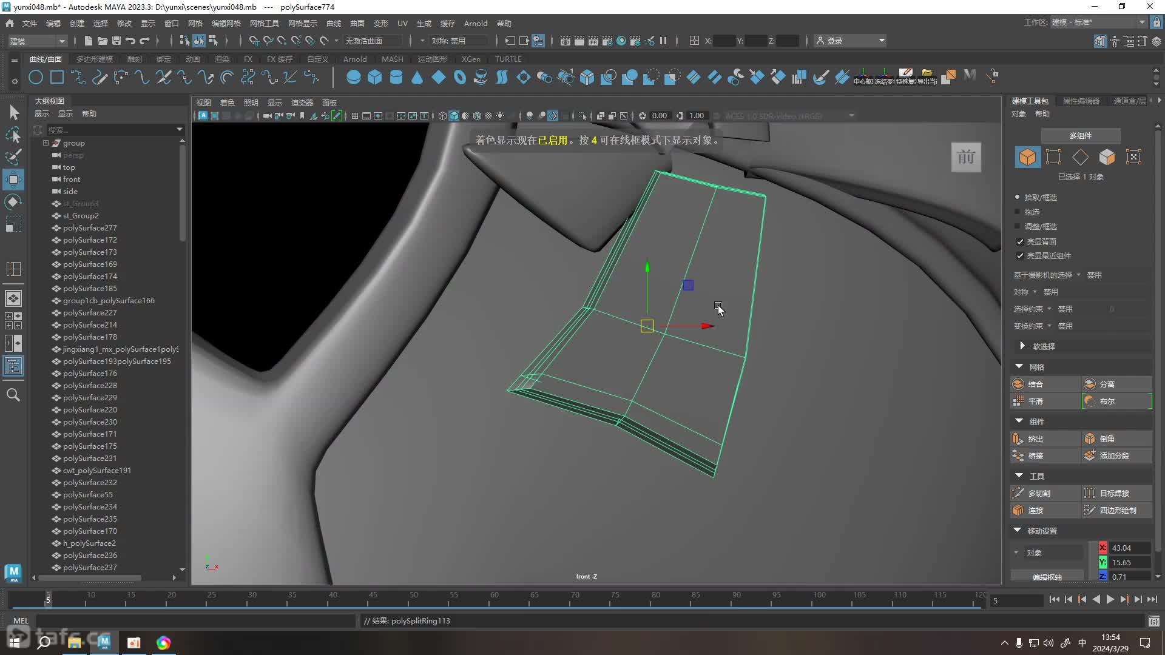Select face selection mode in Modeling Toolkit
Screen dimensions: 1165x655
pos(1107,157)
